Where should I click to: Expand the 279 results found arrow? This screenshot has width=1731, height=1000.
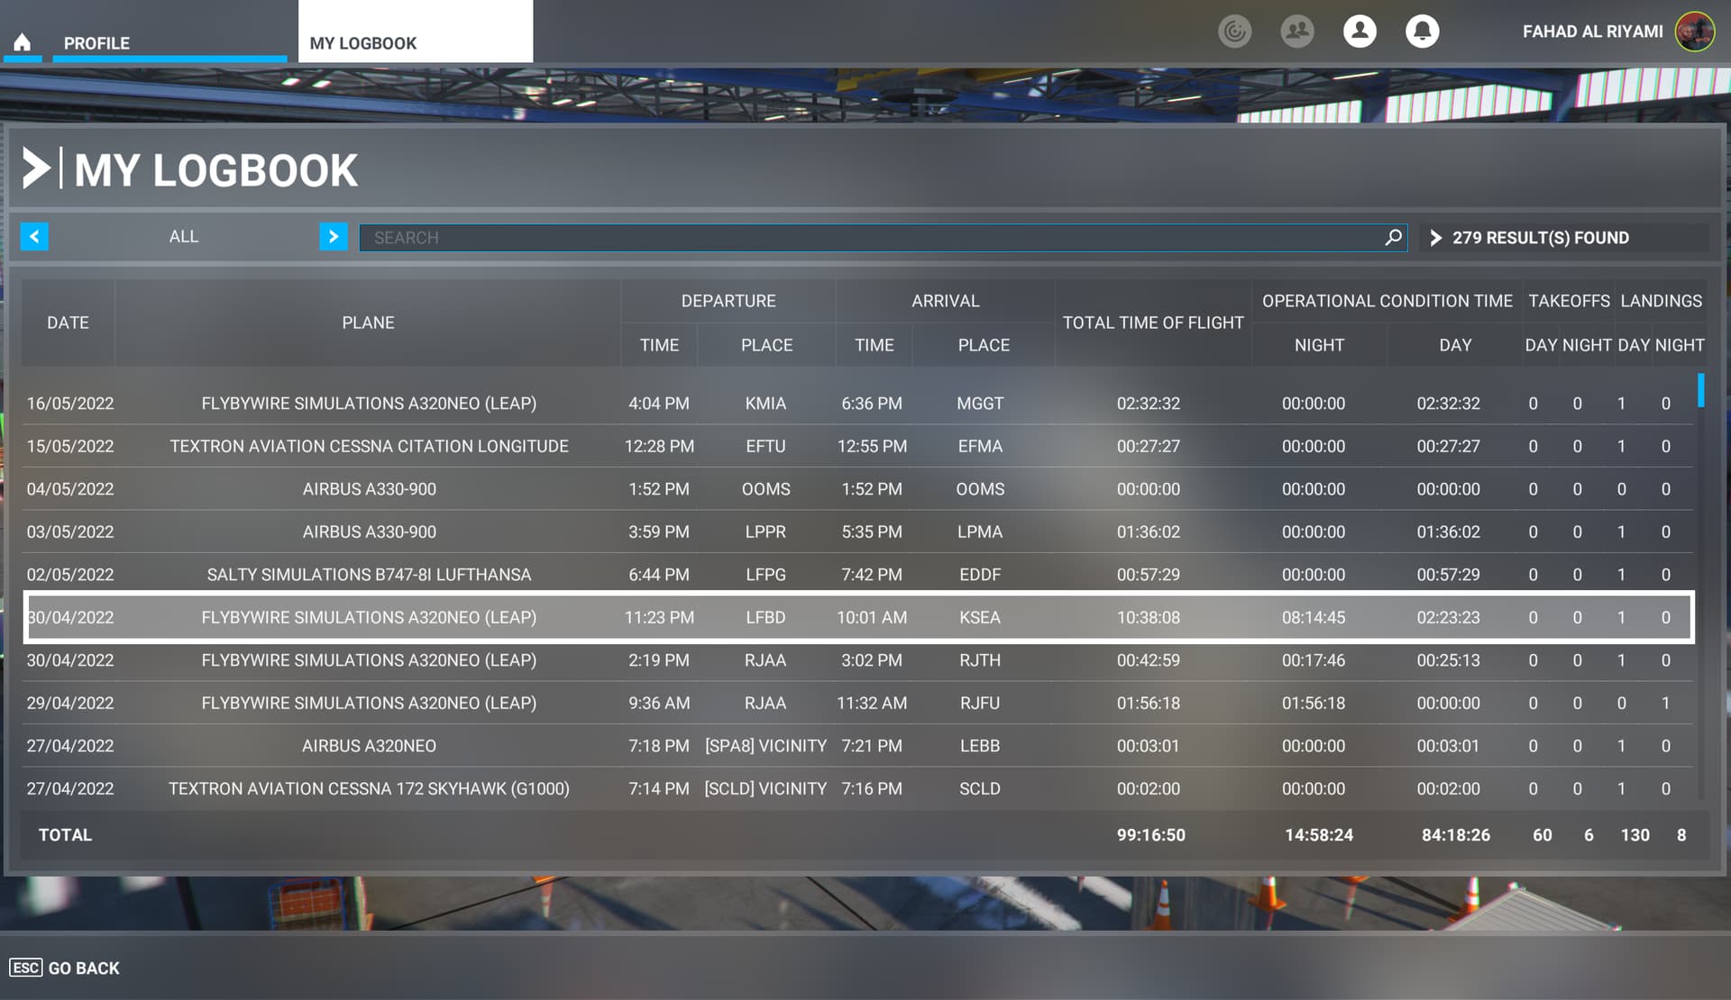pos(1435,238)
